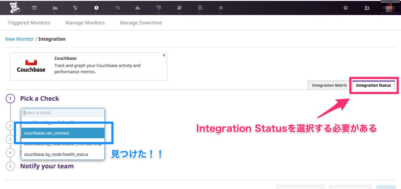The height and width of the screenshot is (189, 401).
Task: Open the Logs search icon
Action: [x=200, y=8]
